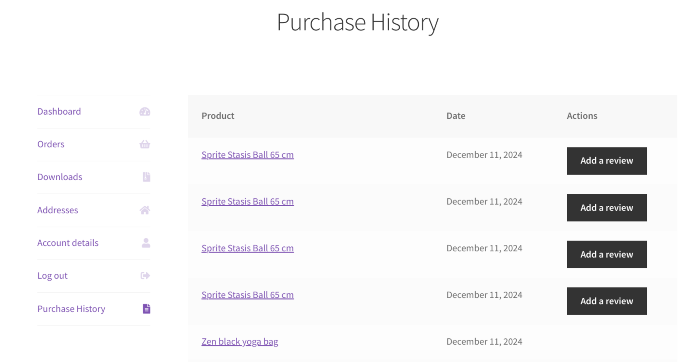Select the Log out link text
The image size is (692, 362).
52,276
